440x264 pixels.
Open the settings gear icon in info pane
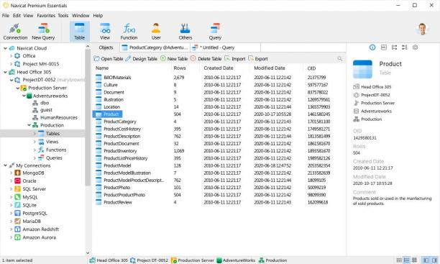click(x=415, y=47)
